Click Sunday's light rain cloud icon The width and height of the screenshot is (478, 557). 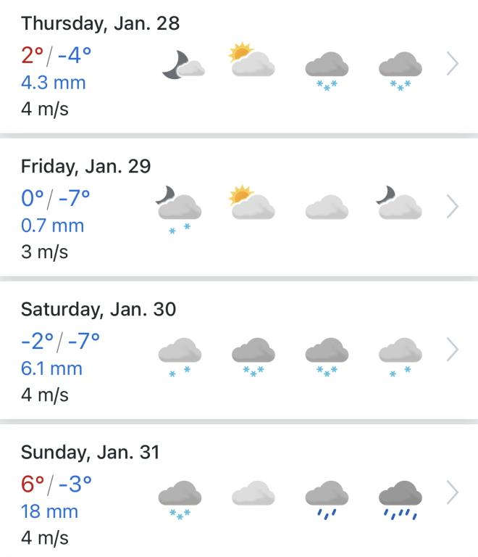tap(326, 500)
